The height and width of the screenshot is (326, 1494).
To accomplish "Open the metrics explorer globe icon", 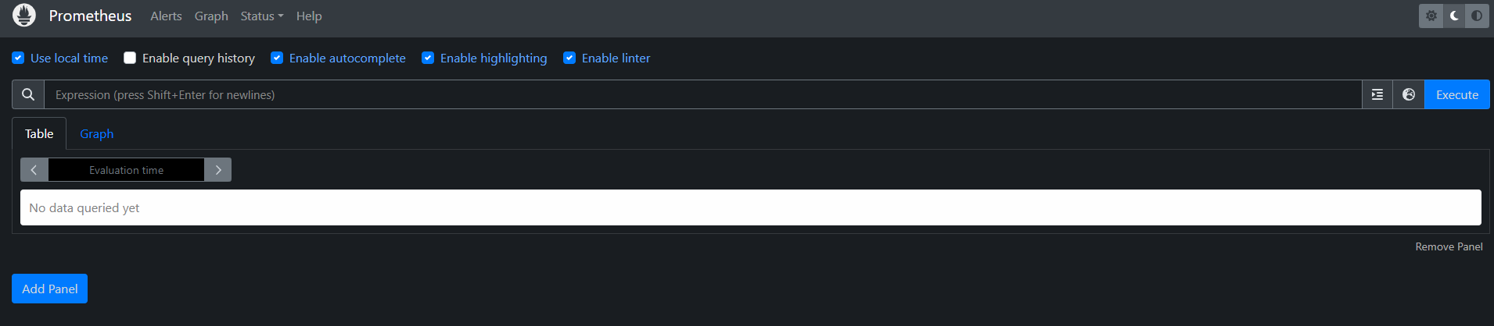I will tap(1409, 94).
